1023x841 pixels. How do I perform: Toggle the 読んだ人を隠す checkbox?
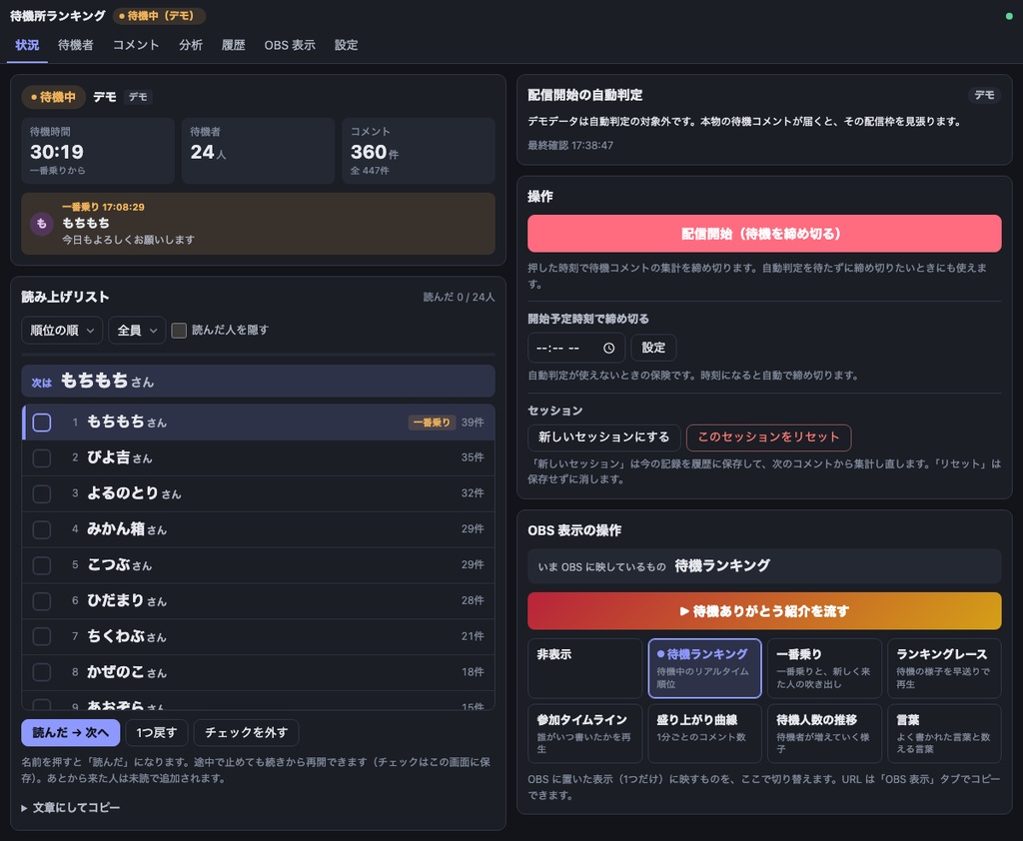click(179, 331)
